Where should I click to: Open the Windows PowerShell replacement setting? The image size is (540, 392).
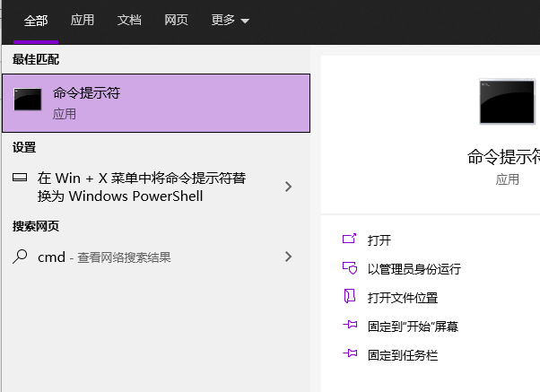point(142,187)
